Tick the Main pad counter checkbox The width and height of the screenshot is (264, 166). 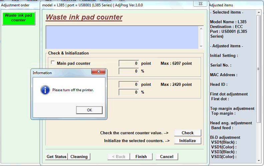53,62
